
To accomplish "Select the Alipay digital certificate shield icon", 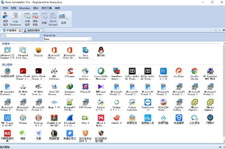I will (x=101, y=133).
